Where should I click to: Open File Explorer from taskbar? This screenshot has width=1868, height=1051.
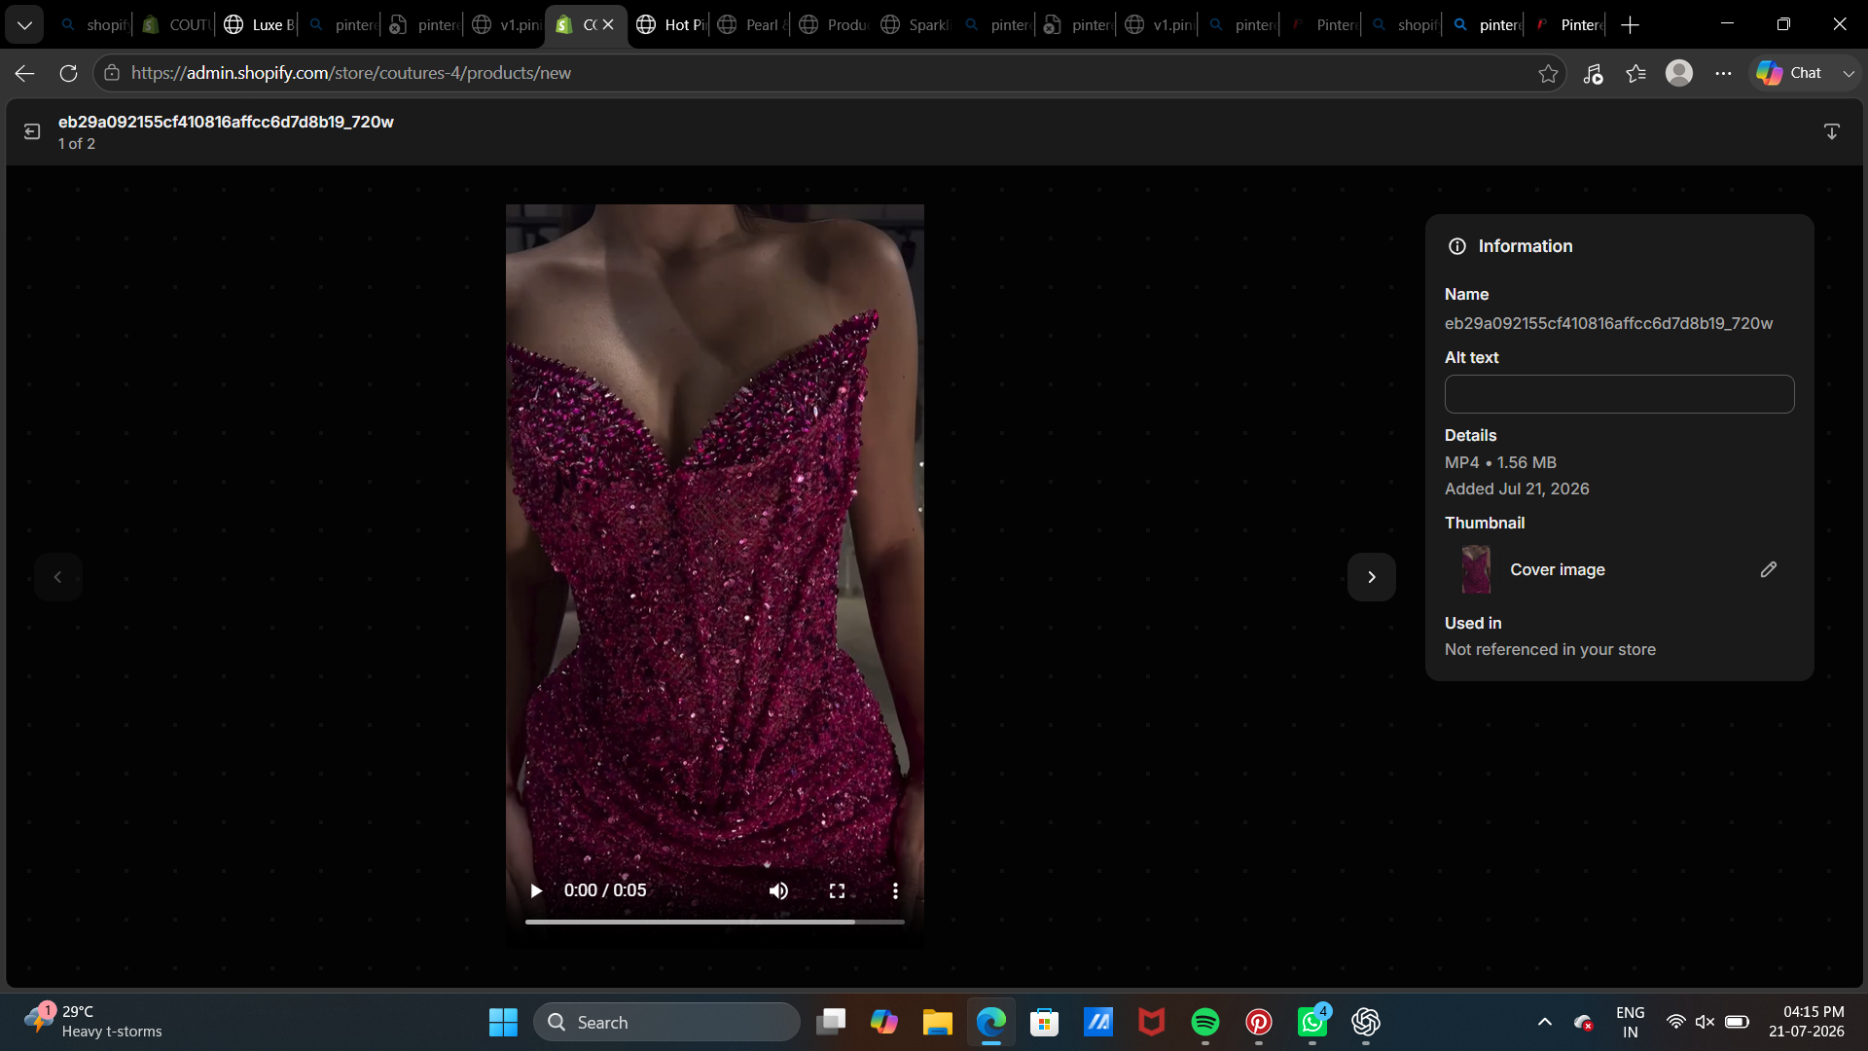pyautogui.click(x=937, y=1022)
